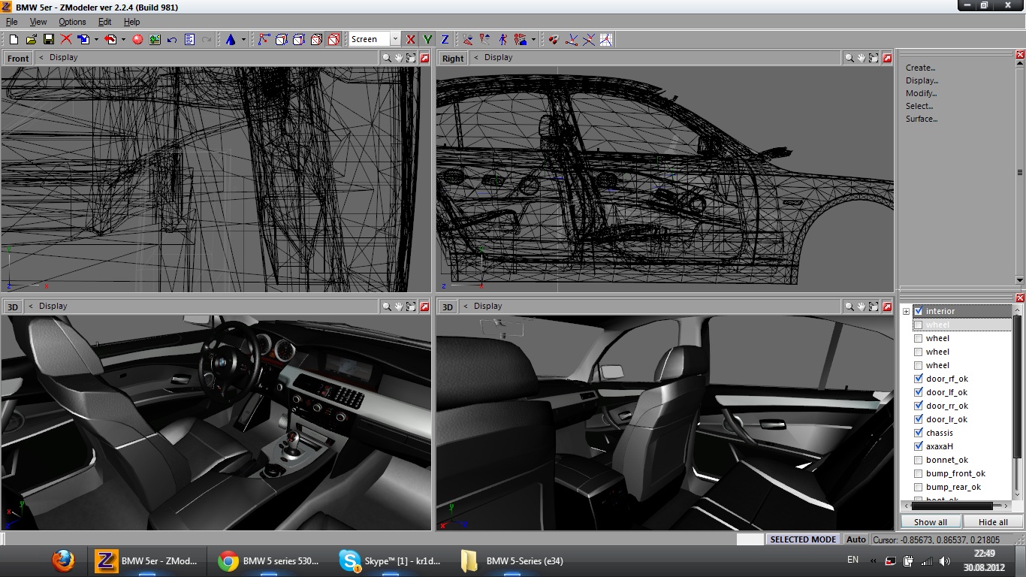Open the properties list sheet icon
The width and height of the screenshot is (1026, 577).
tap(190, 39)
